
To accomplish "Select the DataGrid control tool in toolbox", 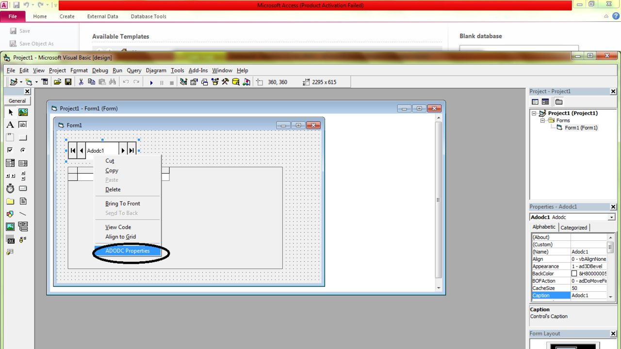I will tap(10, 252).
